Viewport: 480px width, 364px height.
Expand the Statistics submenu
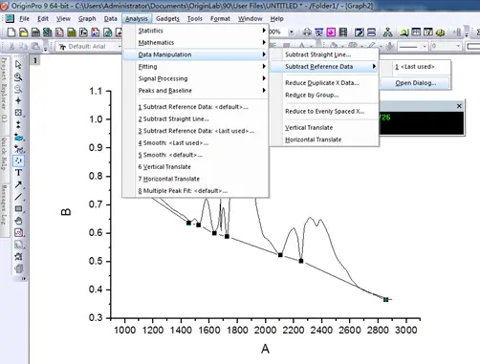tap(195, 31)
